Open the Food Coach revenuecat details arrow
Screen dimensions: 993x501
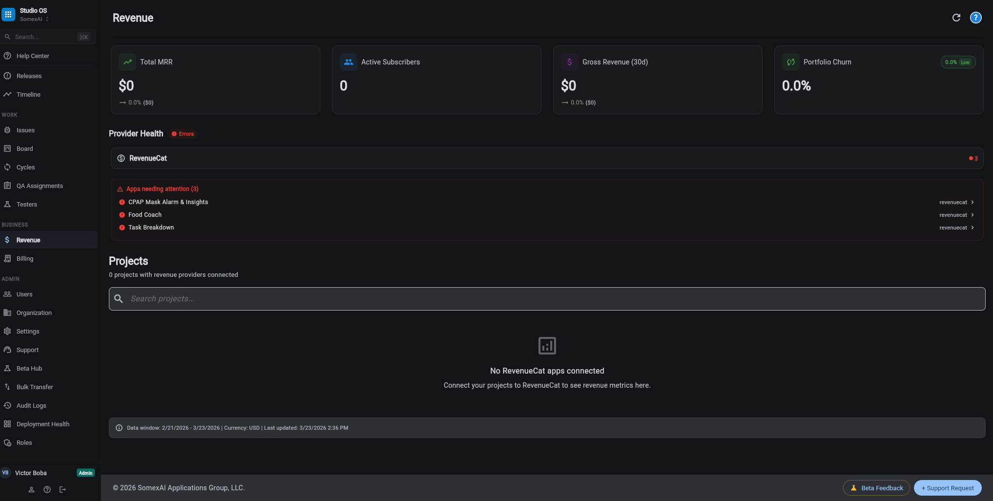972,214
